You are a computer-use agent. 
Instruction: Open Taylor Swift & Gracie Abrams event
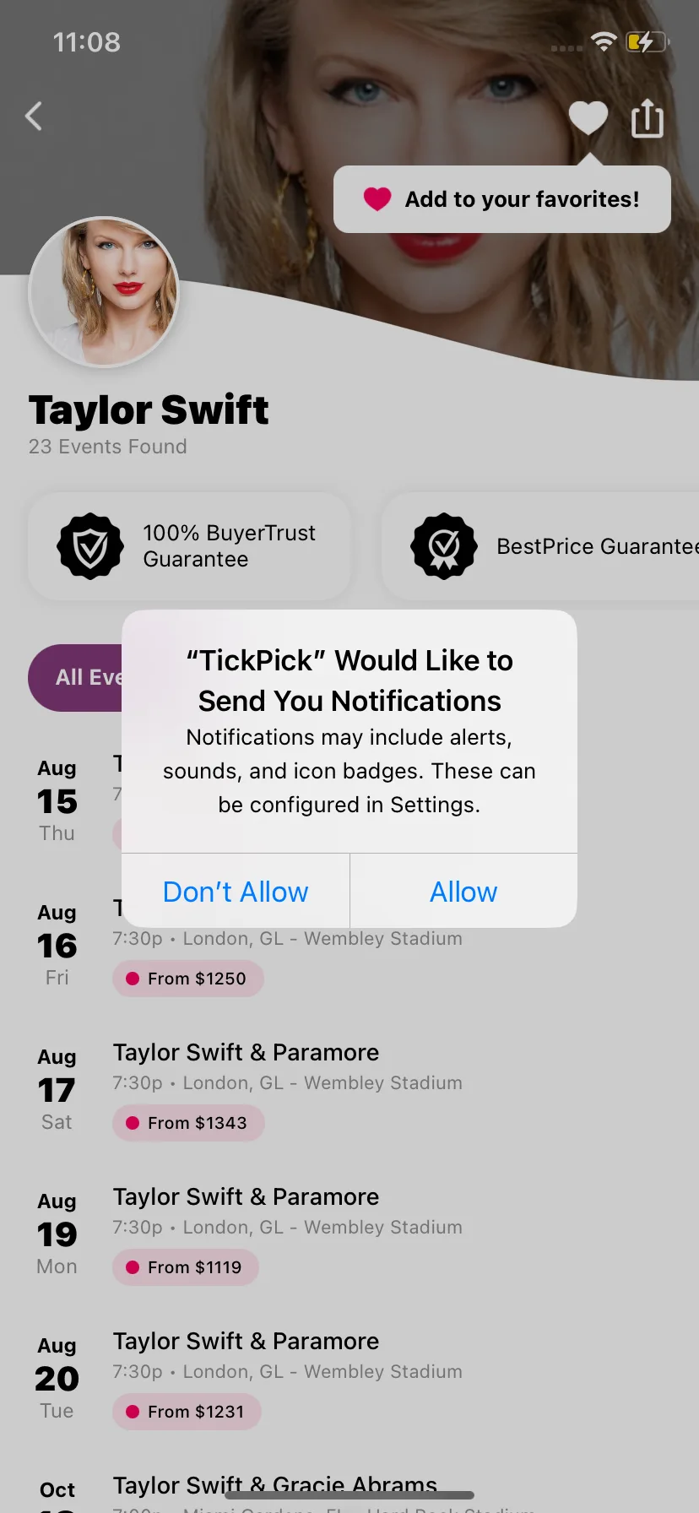pyautogui.click(x=274, y=1486)
